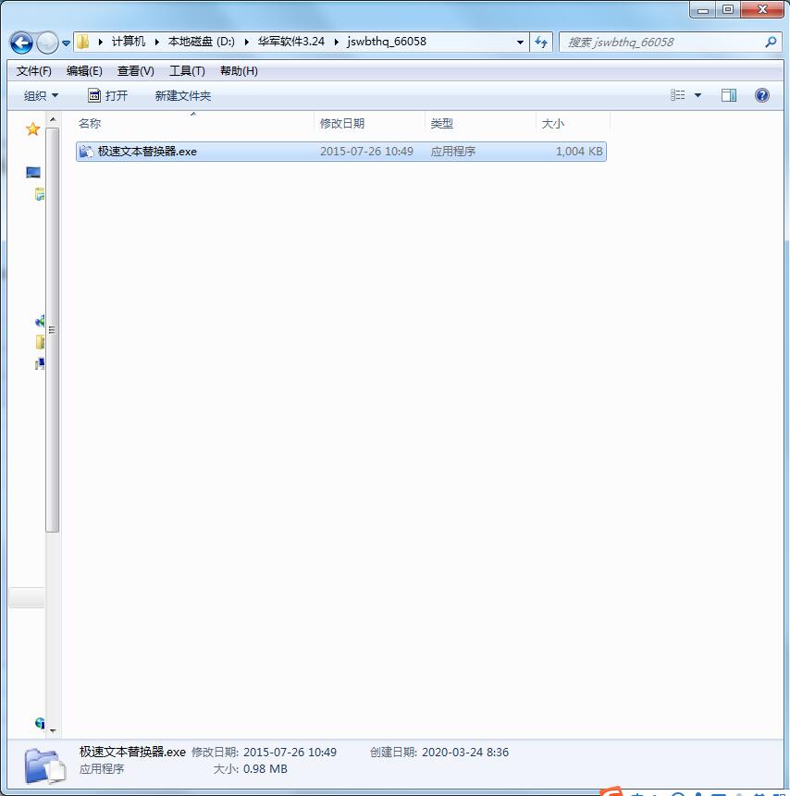Click the folder icon in the address bar
790x796 pixels.
click(82, 42)
